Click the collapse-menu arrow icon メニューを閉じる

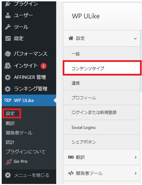[x=8, y=175]
